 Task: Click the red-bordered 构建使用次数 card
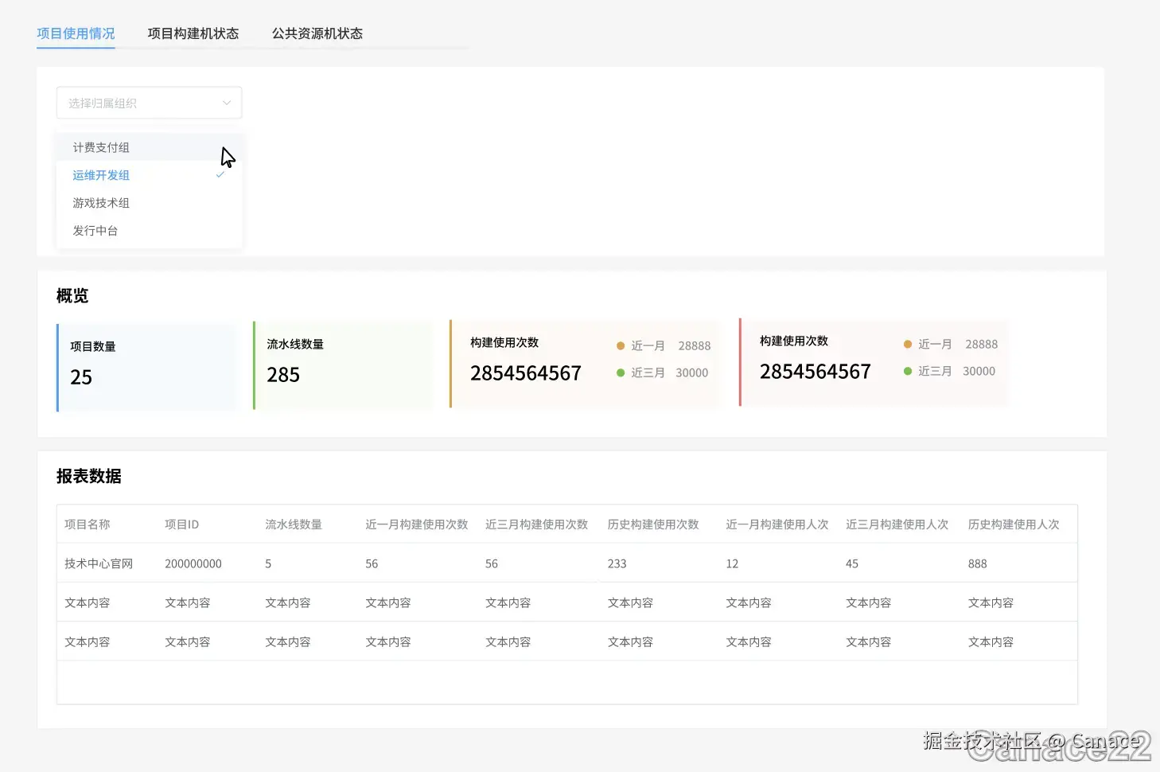[x=873, y=362]
